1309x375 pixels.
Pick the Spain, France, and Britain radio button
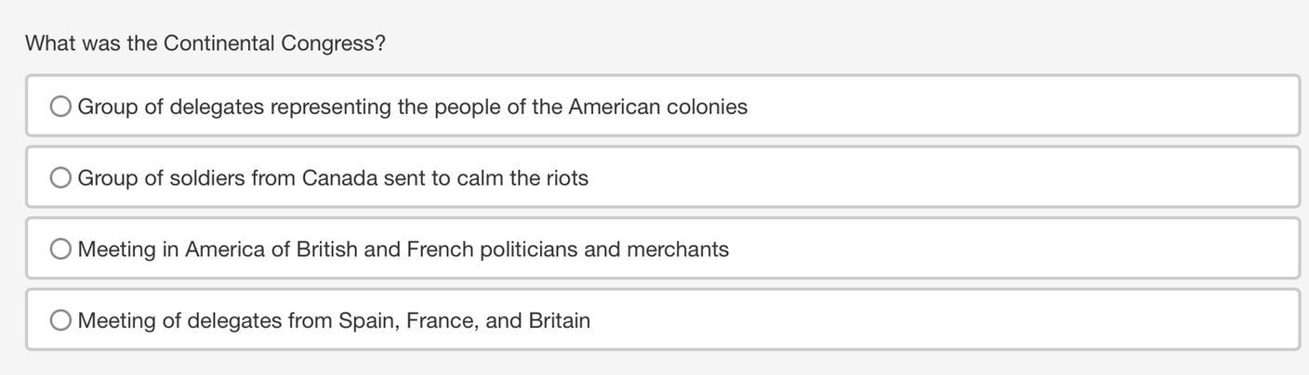pyautogui.click(x=60, y=320)
